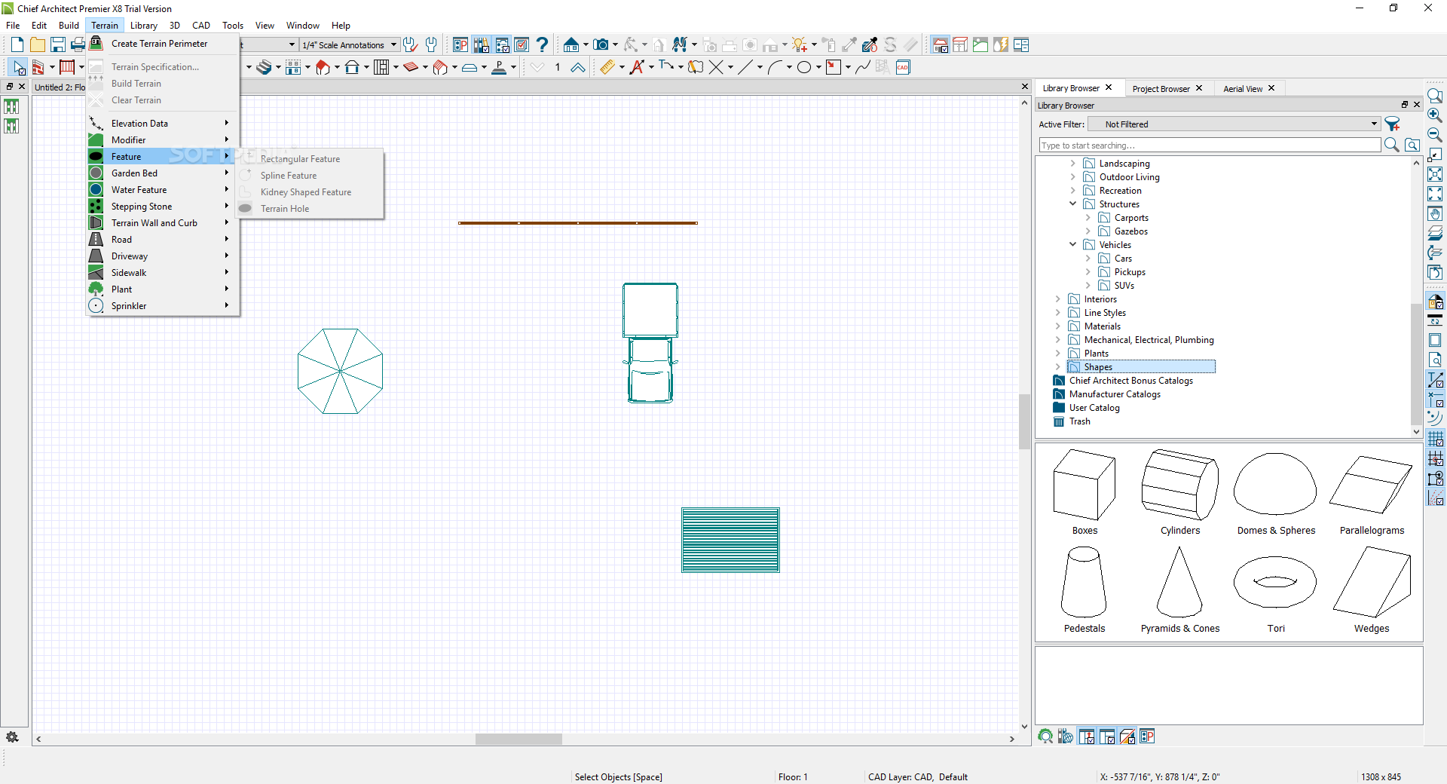Expand the Landscaping folder
The height and width of the screenshot is (784, 1447).
pyautogui.click(x=1073, y=164)
